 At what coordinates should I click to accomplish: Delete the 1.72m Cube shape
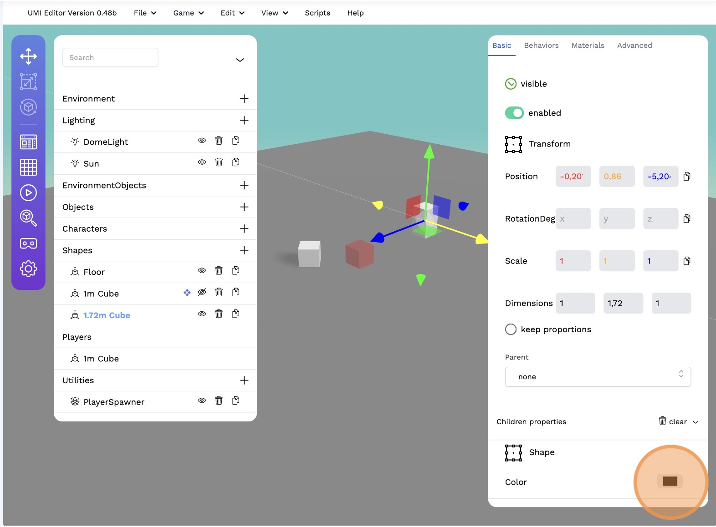point(219,314)
